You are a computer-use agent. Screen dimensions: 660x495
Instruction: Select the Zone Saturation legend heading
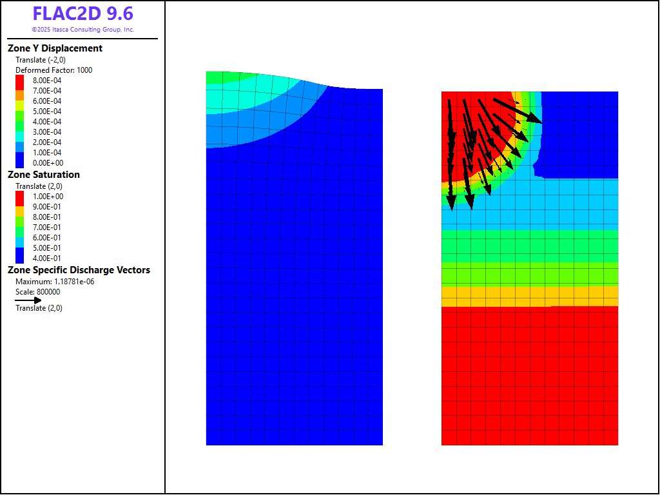tap(44, 175)
